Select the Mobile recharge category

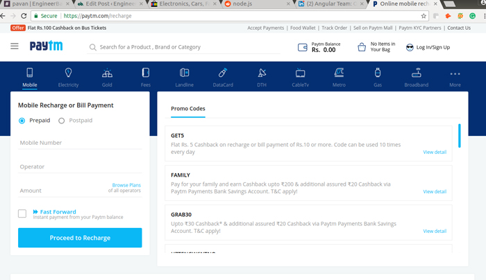pos(30,78)
